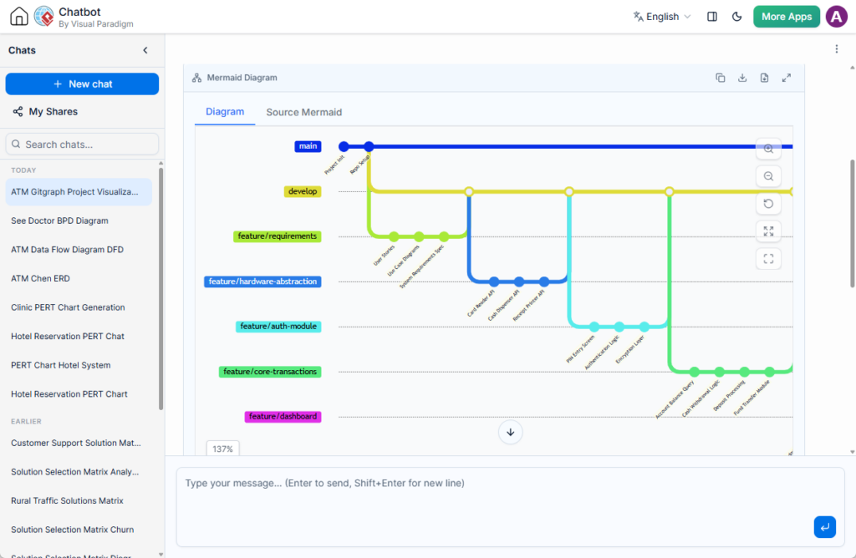The height and width of the screenshot is (558, 856).
Task: Zoom in on the diagram
Action: click(x=768, y=149)
